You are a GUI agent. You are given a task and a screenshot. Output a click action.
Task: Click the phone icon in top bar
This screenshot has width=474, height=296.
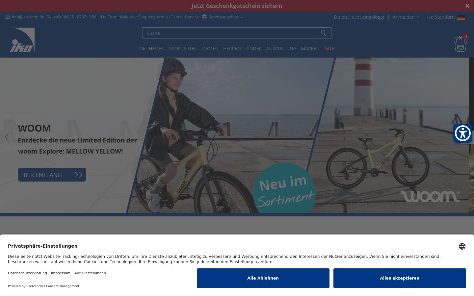(49, 17)
